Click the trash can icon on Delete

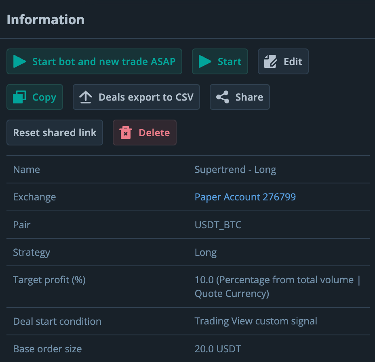tap(126, 133)
